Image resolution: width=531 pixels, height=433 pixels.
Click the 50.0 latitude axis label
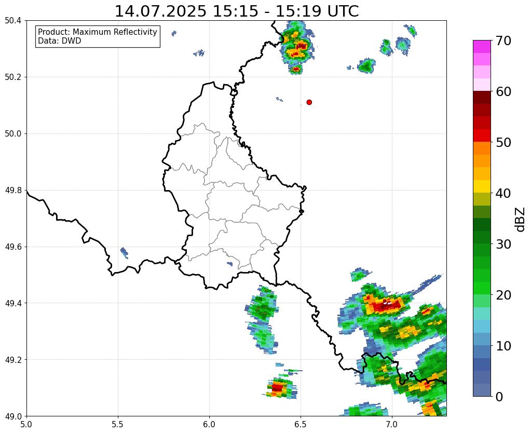pos(13,133)
